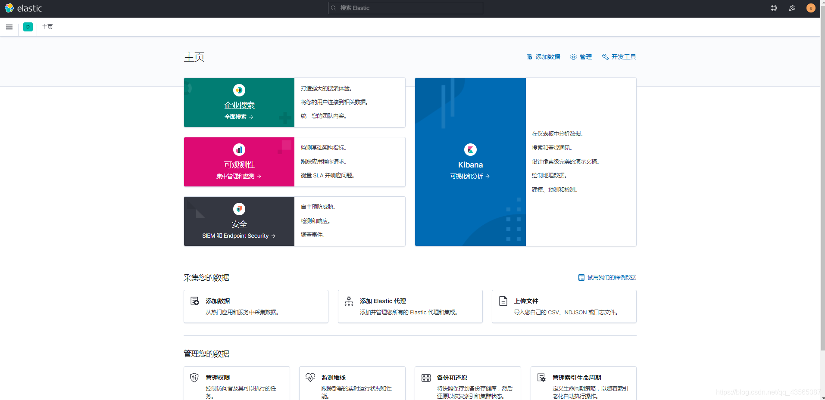Click the text 自主预防威胁。

(318, 207)
